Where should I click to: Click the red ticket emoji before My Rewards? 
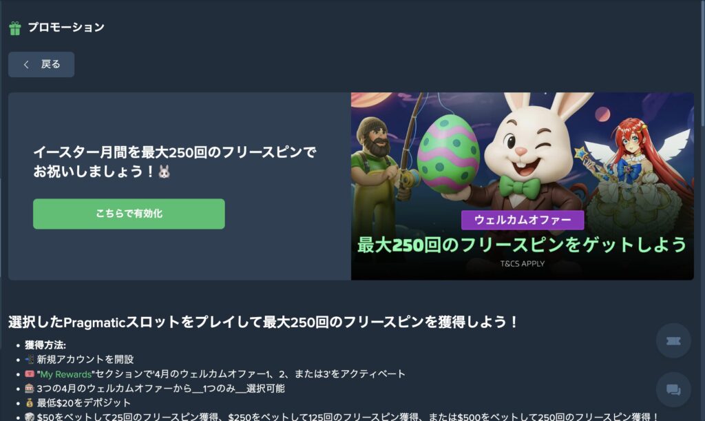29,373
